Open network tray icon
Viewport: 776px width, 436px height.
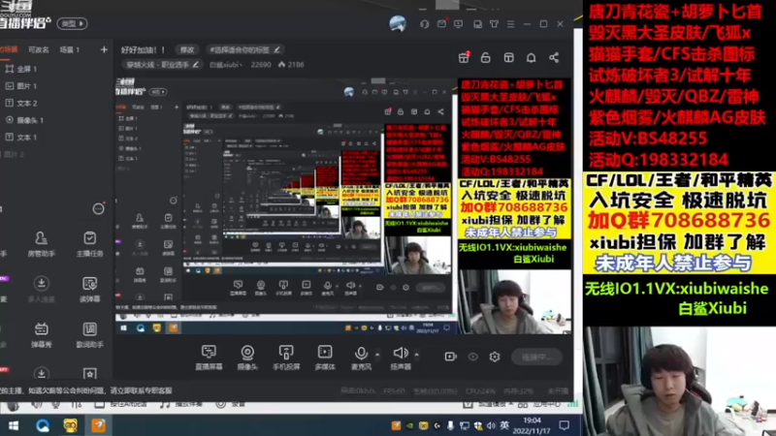tap(464, 425)
